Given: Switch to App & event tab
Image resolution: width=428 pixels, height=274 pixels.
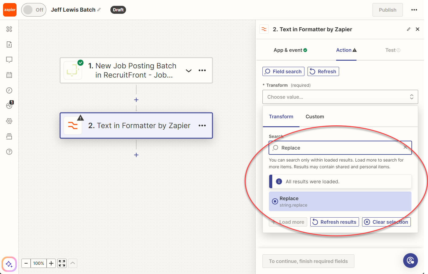Looking at the screenshot, I should pos(290,50).
